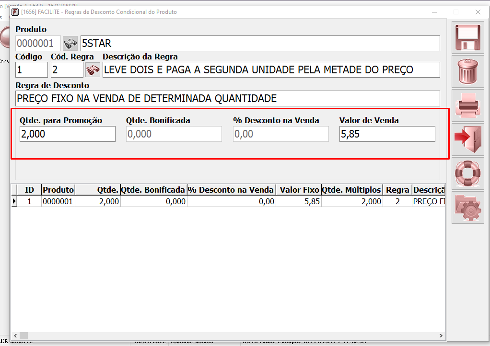Click Valor Fixo cell 5,85 in grid
Image resolution: width=490 pixels, height=346 pixels.
(x=298, y=201)
